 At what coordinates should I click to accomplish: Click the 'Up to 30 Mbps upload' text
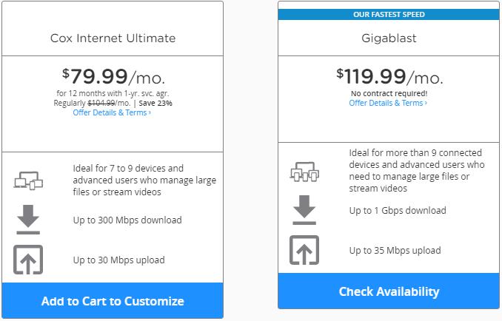[x=119, y=260]
